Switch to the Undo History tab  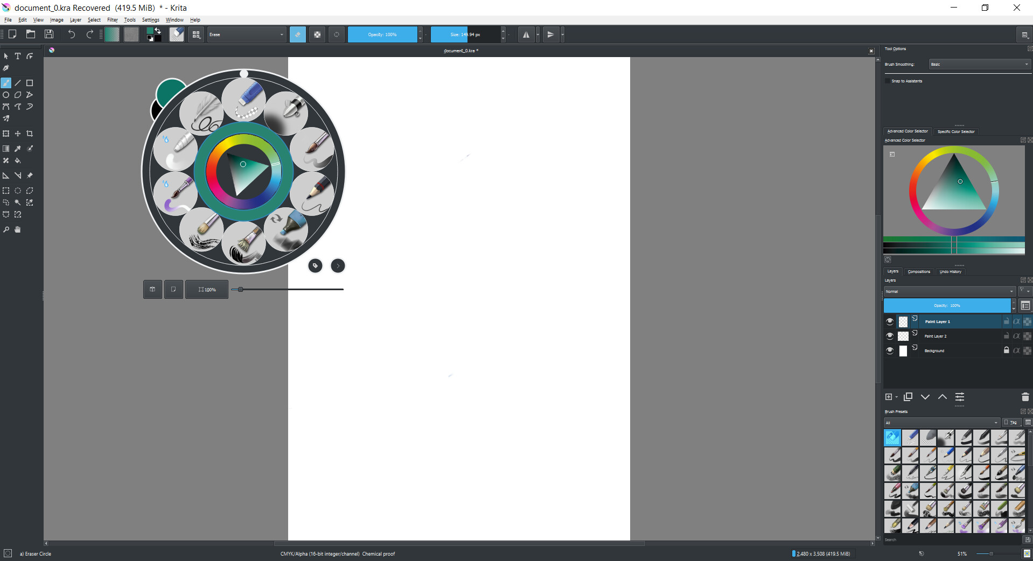point(951,272)
